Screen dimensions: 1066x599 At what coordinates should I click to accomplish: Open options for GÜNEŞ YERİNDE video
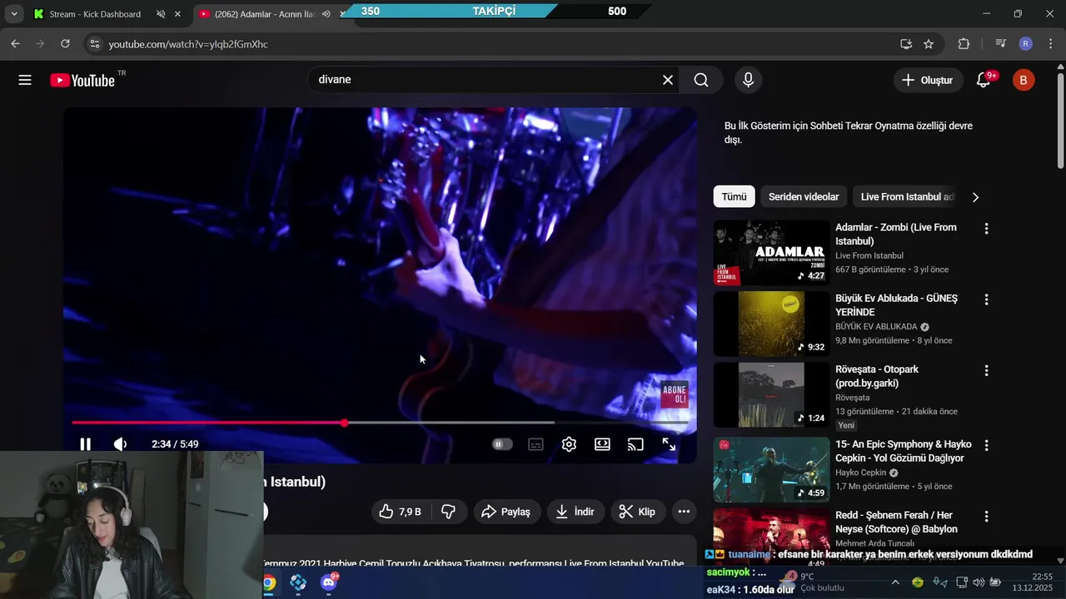point(986,299)
